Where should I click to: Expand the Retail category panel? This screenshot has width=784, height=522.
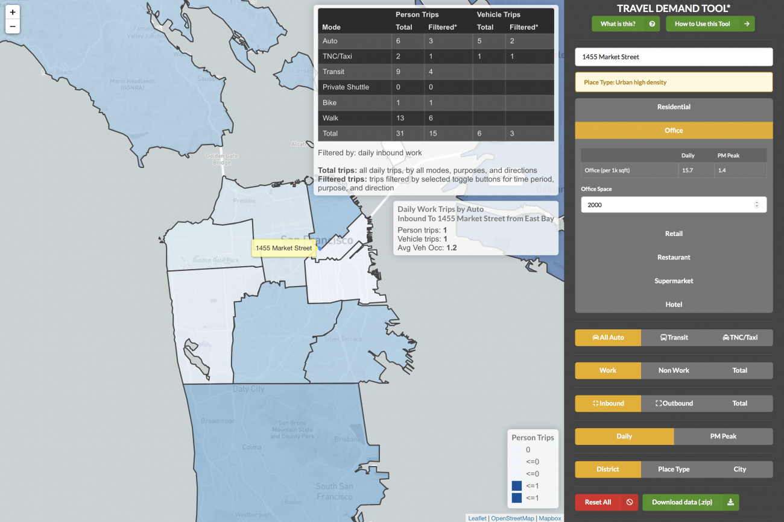[x=674, y=234]
